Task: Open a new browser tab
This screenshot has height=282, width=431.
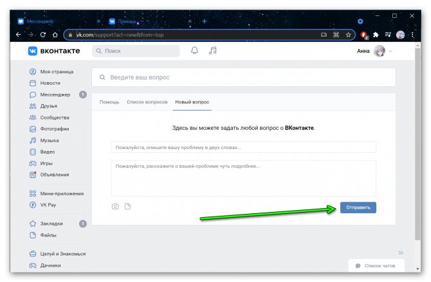Action: click(x=204, y=21)
